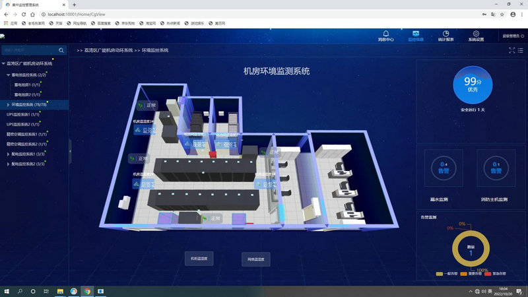Expand the 环境监控系统 tree node
Image resolution: width=528 pixels, height=297 pixels.
click(9, 104)
